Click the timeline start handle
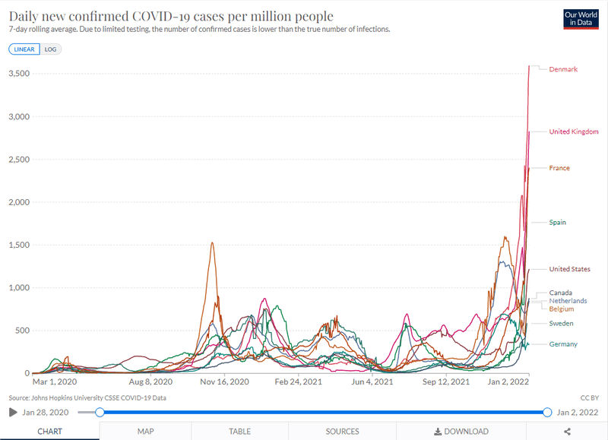Viewport: 608px width, 440px height. 100,412
